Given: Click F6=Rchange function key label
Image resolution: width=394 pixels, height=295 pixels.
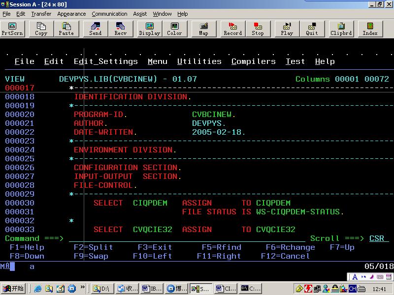Looking at the screenshot, I should point(290,247).
